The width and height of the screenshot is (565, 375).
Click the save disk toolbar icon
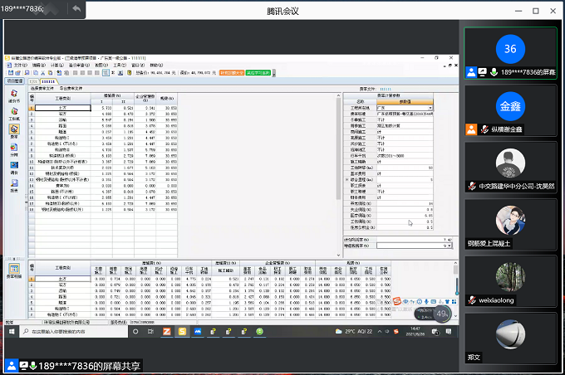click(11, 73)
